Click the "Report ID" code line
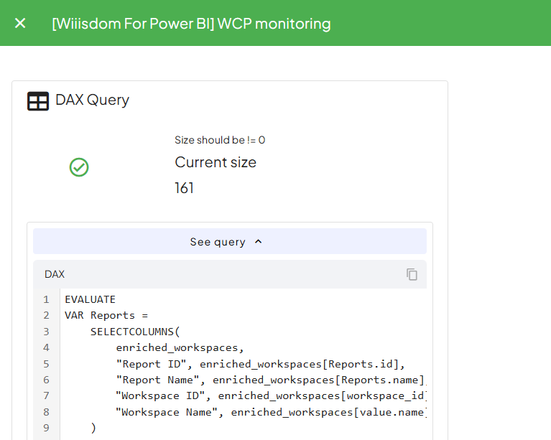 click(260, 364)
